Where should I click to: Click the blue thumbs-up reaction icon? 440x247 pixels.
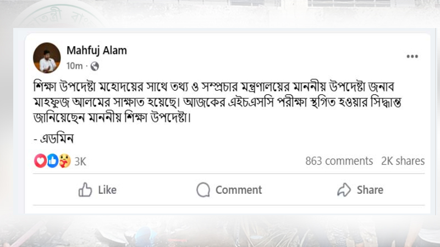click(52, 161)
